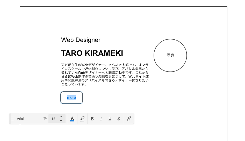Increase font size with the up arrow
The image size is (245, 141).
click(61, 117)
